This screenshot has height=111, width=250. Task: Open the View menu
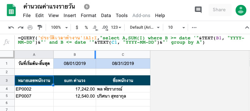pyautogui.click(x=54, y=16)
